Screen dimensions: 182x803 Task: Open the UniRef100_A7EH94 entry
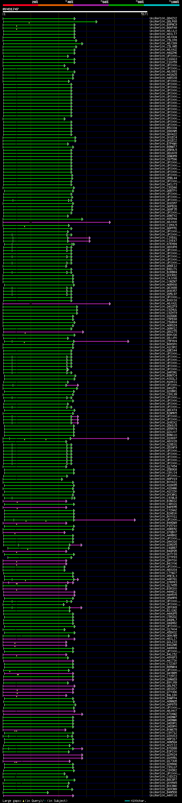(163, 244)
